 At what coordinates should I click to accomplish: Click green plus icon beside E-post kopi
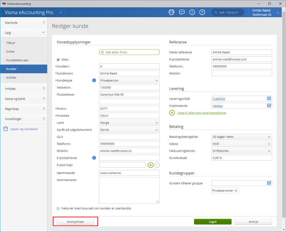(x=150, y=165)
